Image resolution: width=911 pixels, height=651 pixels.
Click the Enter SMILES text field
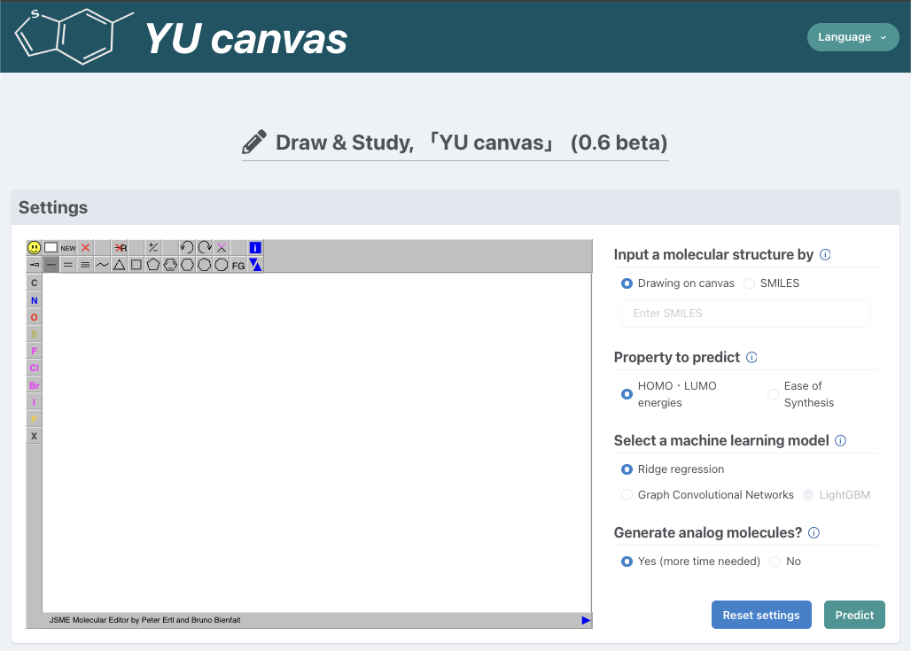(746, 314)
